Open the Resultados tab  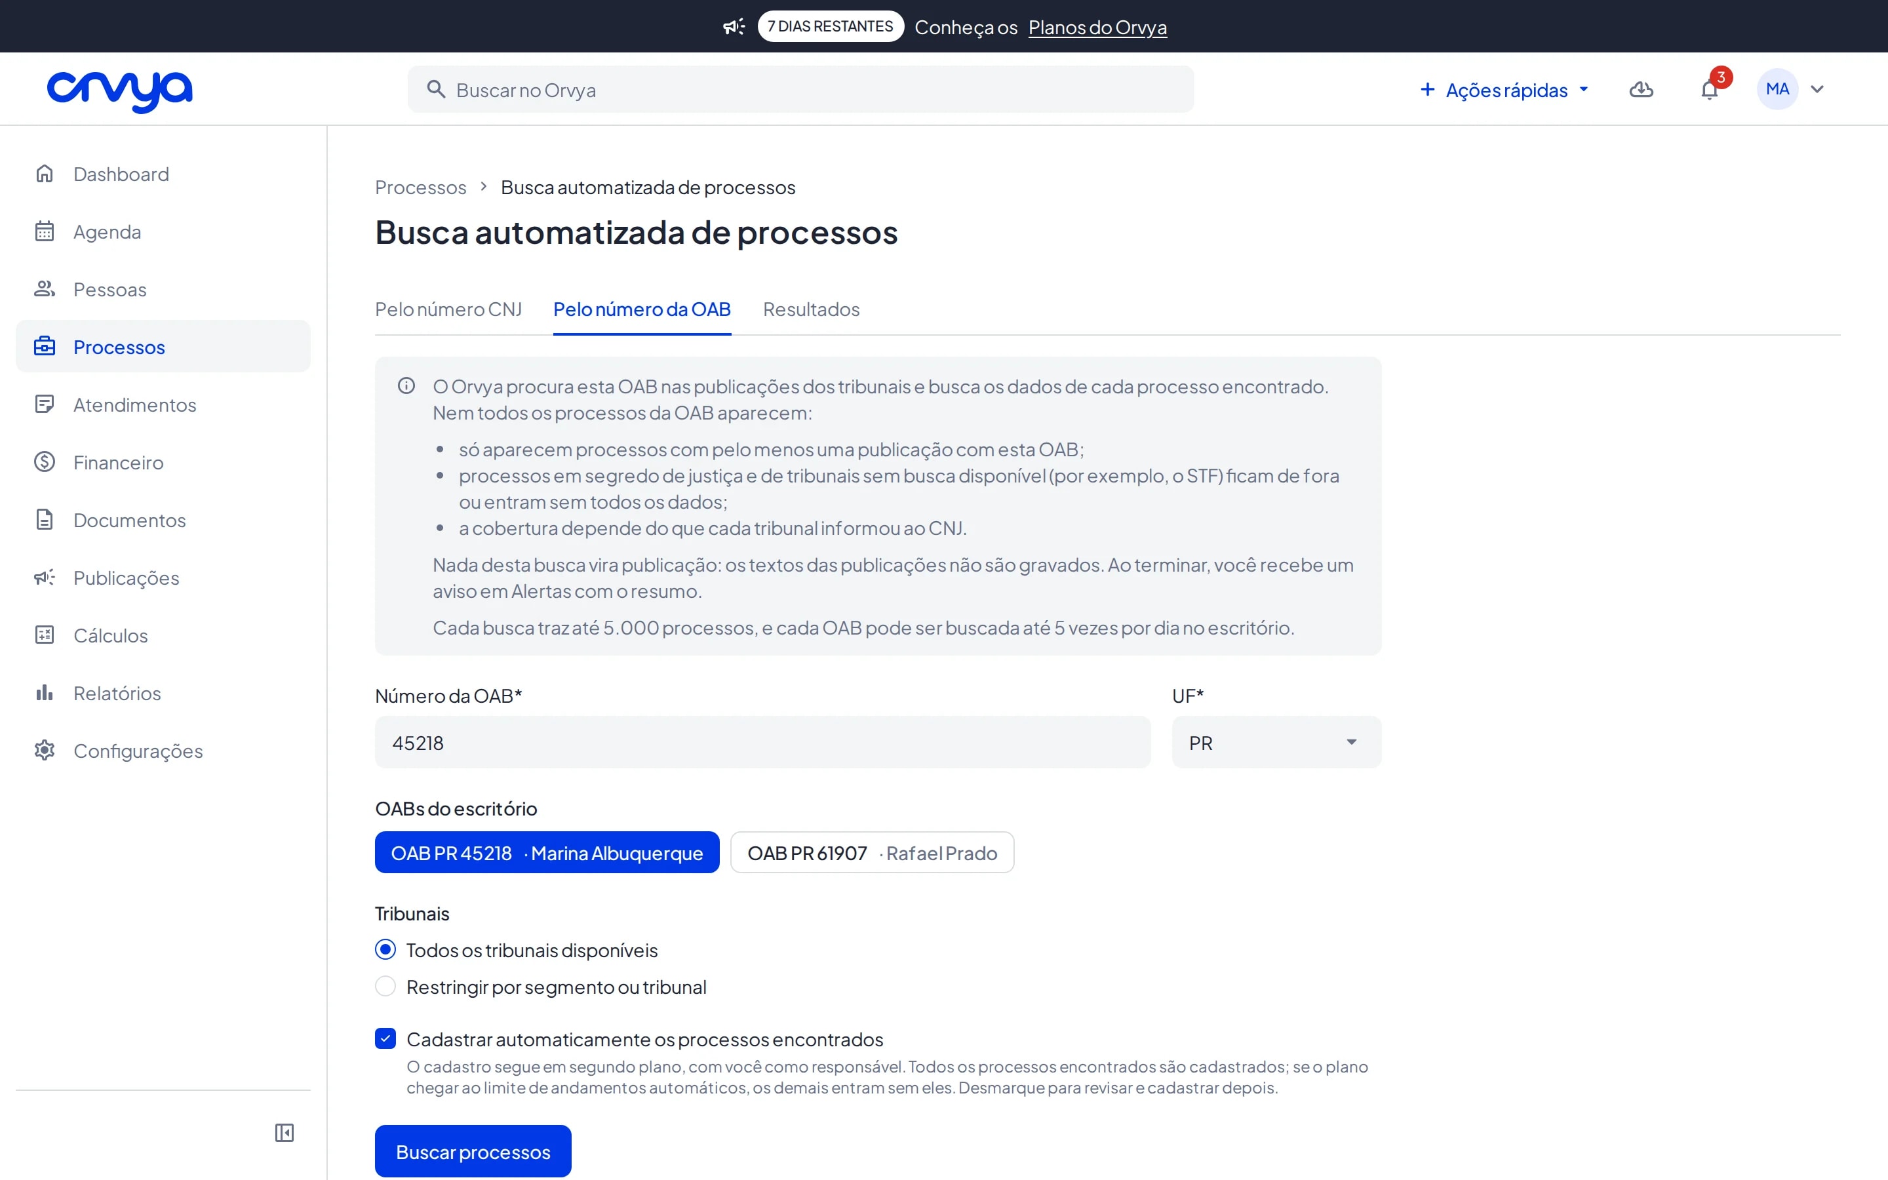[812, 309]
